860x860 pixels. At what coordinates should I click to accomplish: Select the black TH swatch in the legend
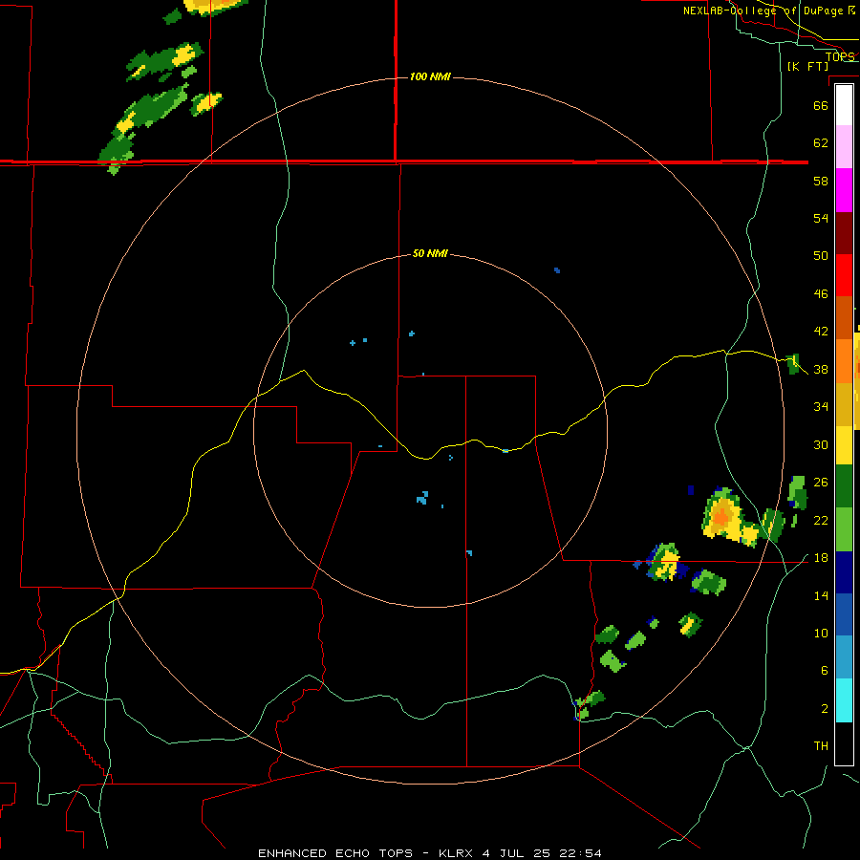coord(844,743)
